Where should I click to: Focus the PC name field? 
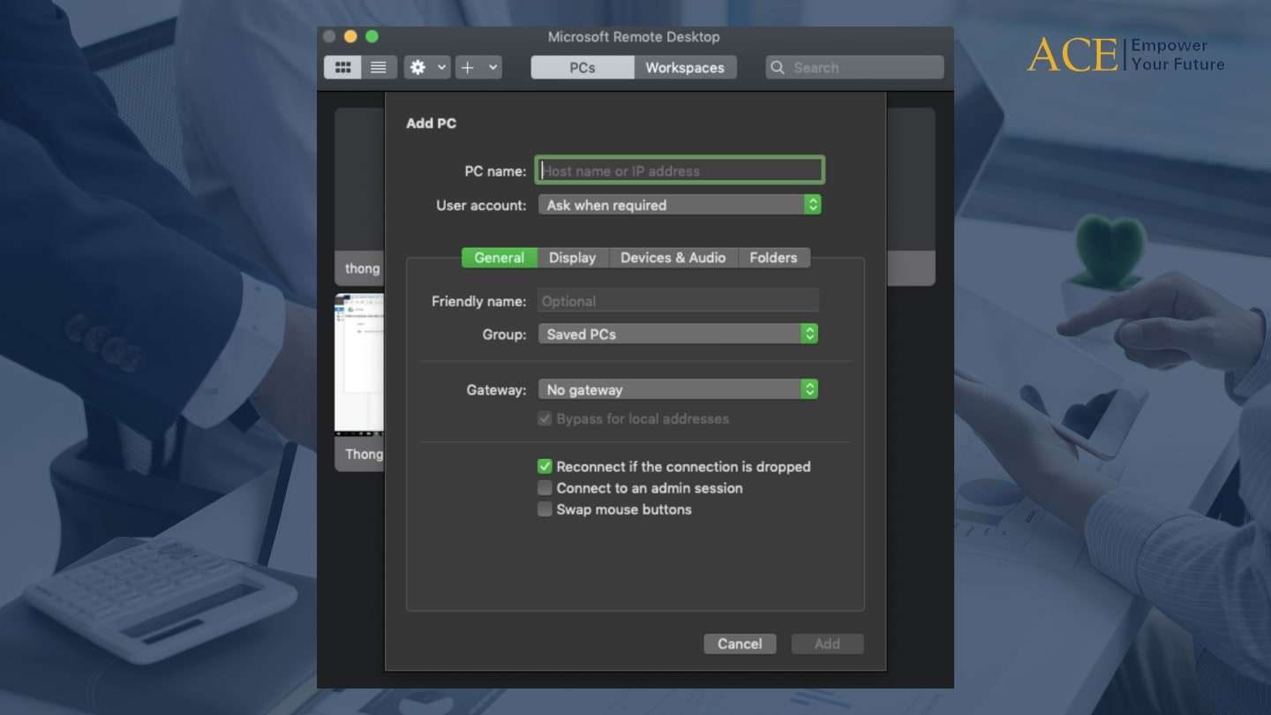(680, 170)
